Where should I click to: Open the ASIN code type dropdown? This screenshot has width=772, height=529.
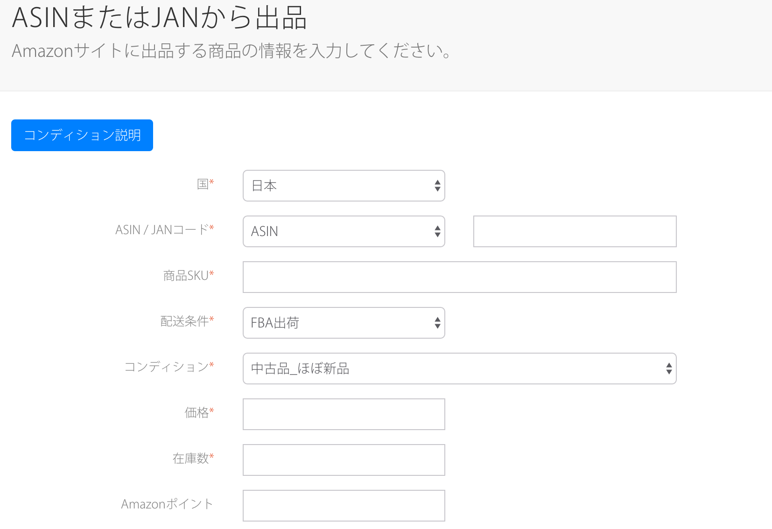[344, 231]
